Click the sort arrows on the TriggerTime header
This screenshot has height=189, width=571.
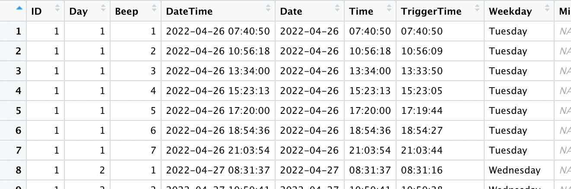tap(477, 8)
